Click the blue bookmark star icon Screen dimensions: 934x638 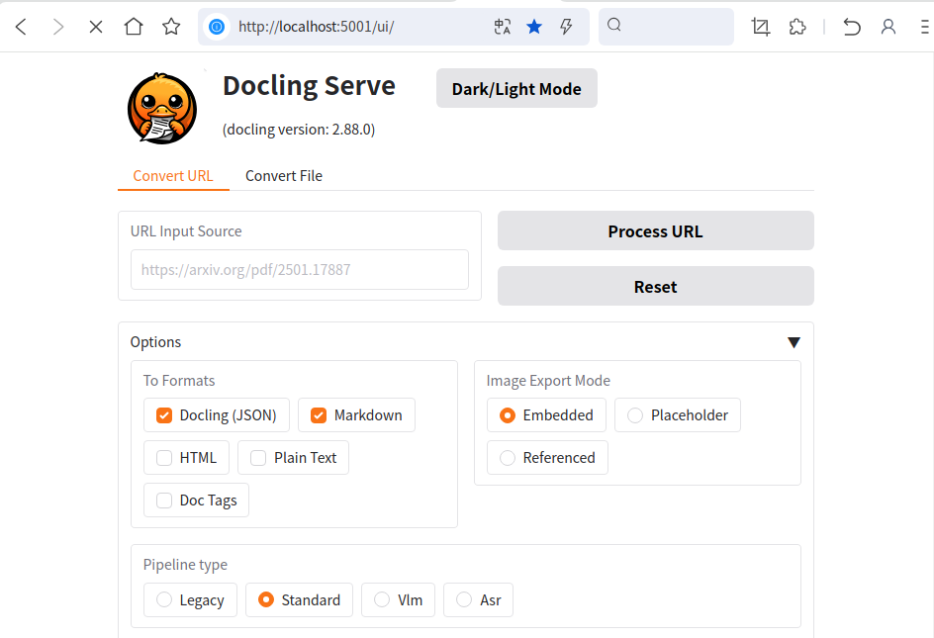pos(534,26)
